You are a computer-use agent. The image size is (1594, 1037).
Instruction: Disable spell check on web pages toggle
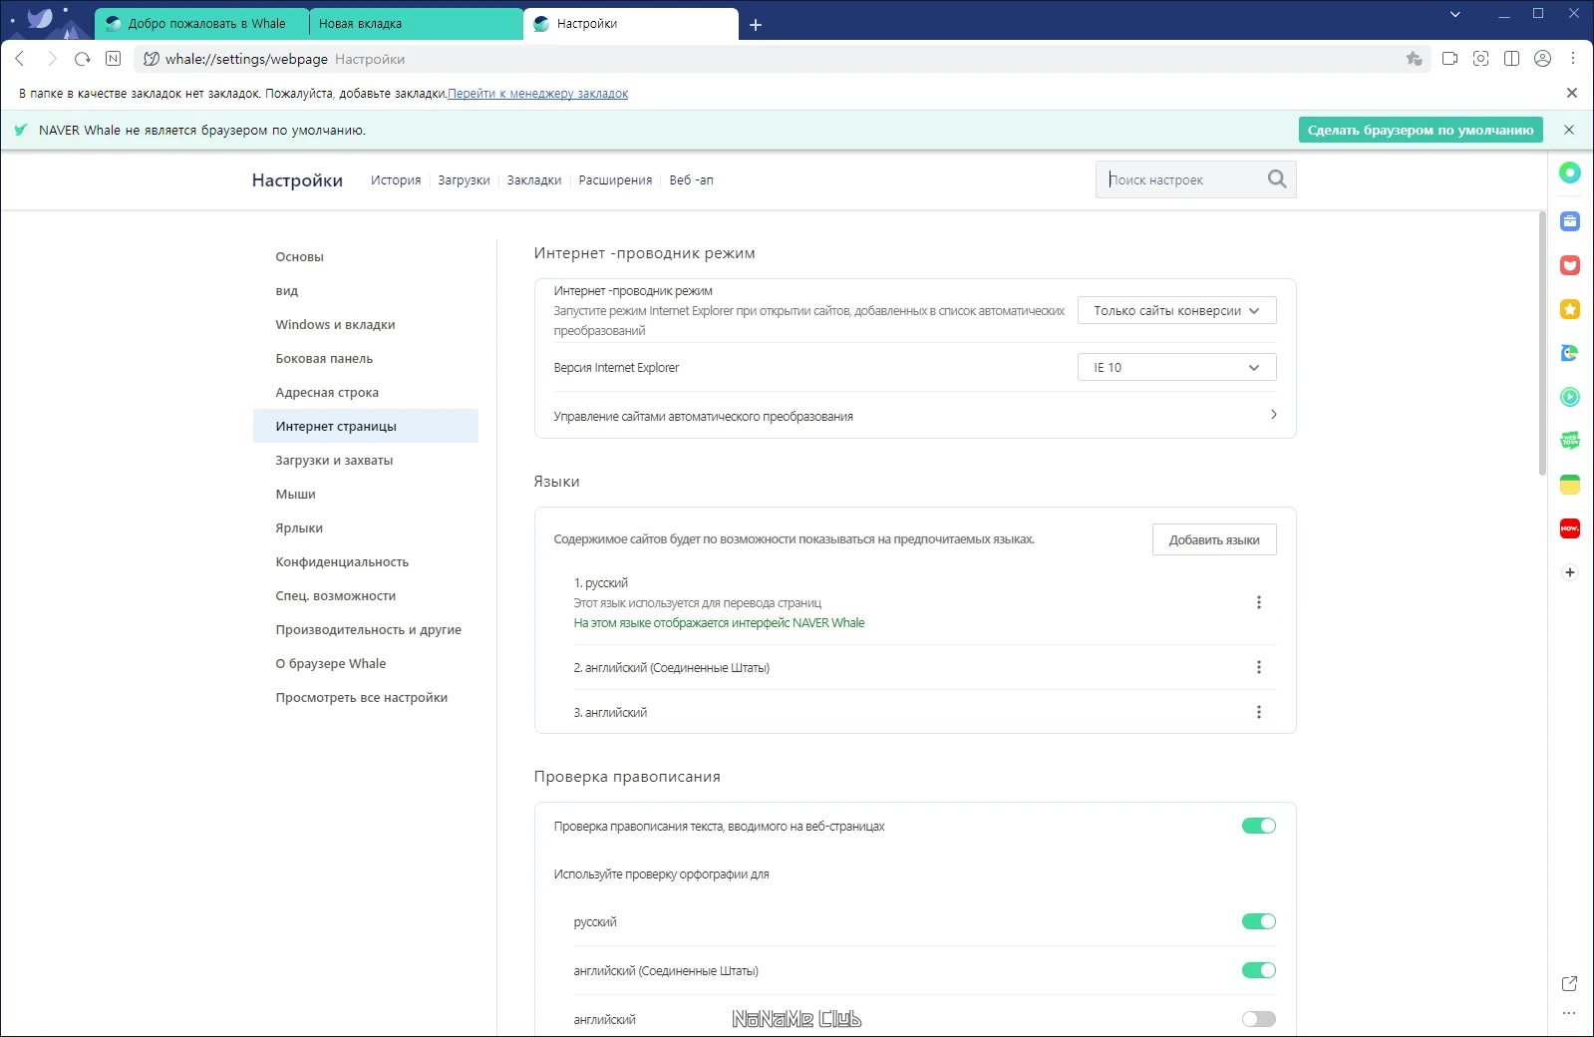point(1258,826)
